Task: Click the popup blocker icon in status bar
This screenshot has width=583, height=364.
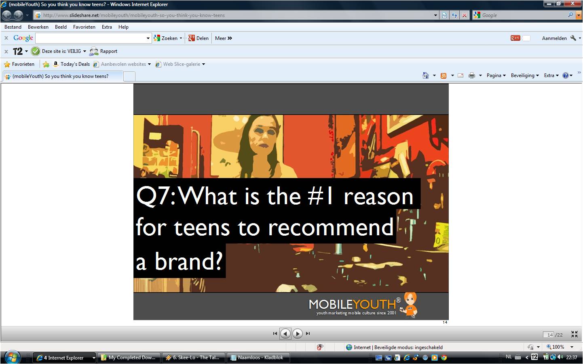Action: 320,347
